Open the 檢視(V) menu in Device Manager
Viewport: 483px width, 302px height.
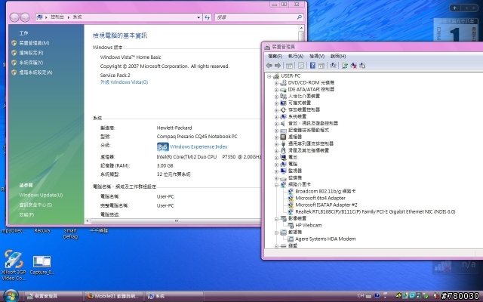(317, 56)
